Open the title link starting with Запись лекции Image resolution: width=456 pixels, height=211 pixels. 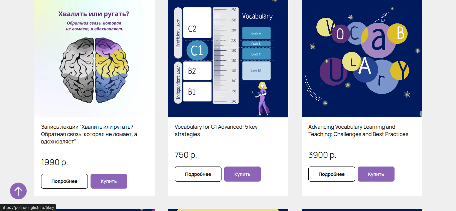[x=89, y=134]
